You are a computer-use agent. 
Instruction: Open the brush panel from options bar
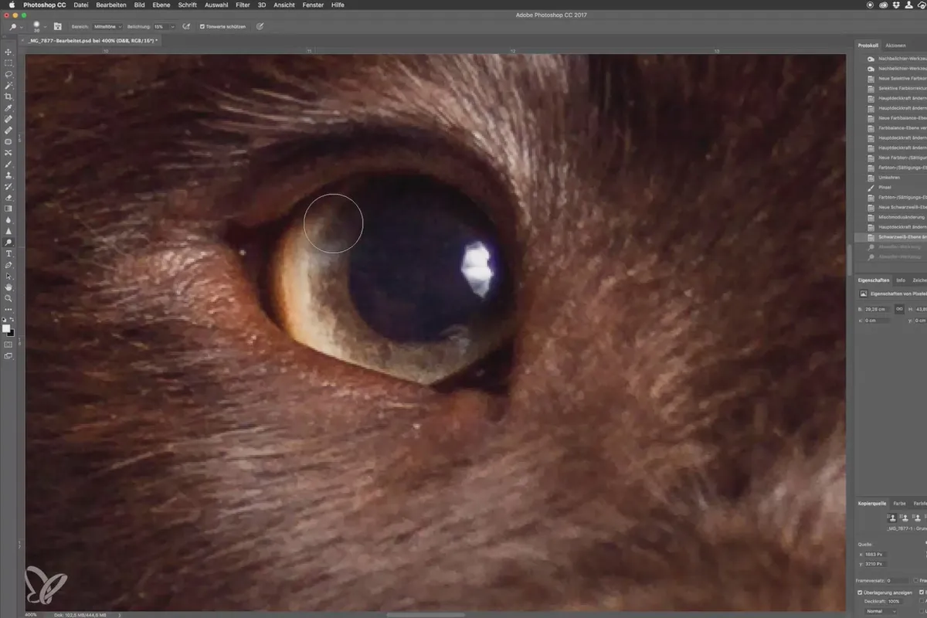click(58, 26)
